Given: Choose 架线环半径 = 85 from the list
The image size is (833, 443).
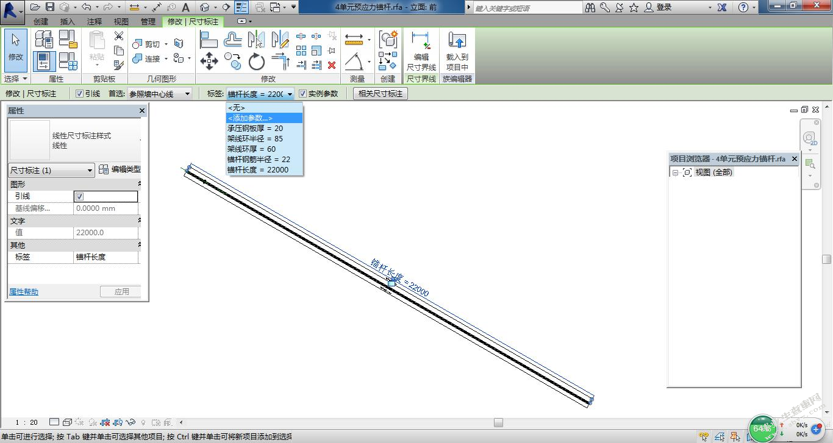Looking at the screenshot, I should (264, 139).
